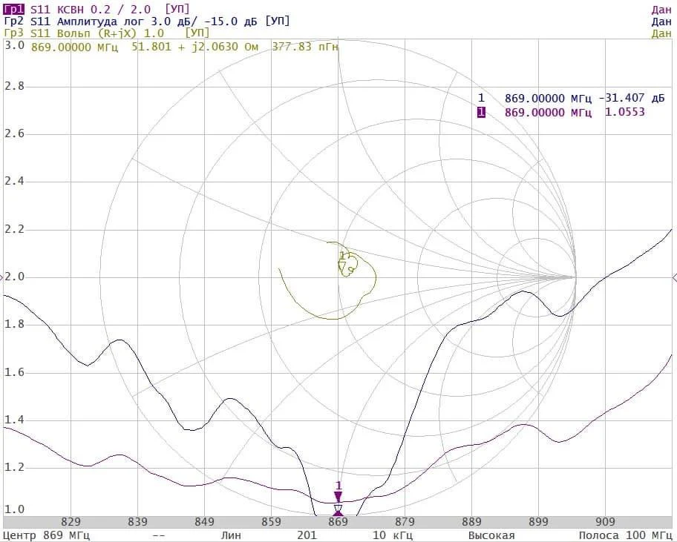Click marker 1 triangle on the КСВН trace
Screen dimensions: 677x542
(x=338, y=496)
